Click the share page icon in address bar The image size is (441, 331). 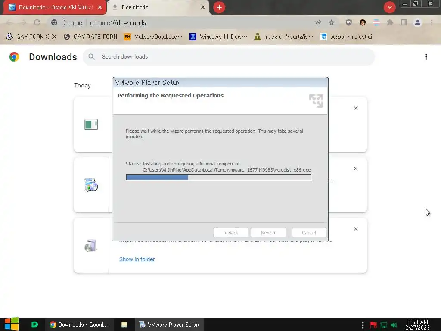[318, 22]
